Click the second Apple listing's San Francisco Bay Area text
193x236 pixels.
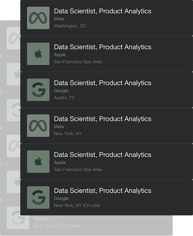(x=78, y=169)
